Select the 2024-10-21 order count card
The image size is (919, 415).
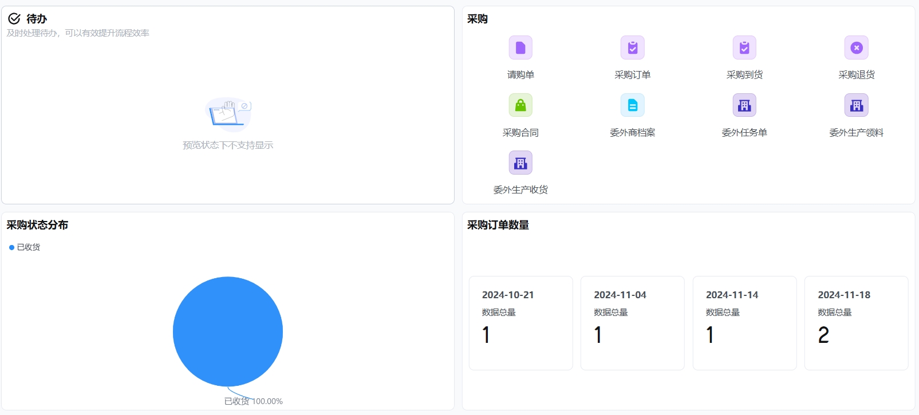coord(520,323)
